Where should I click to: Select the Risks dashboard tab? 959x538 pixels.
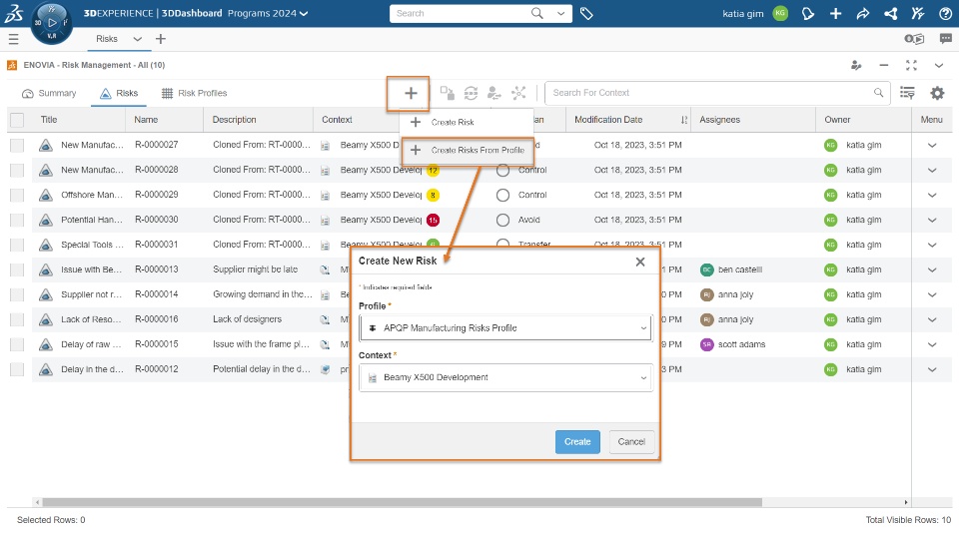click(x=107, y=39)
